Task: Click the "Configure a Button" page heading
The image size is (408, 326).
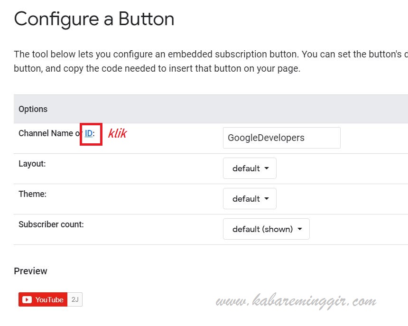Action: pos(94,19)
